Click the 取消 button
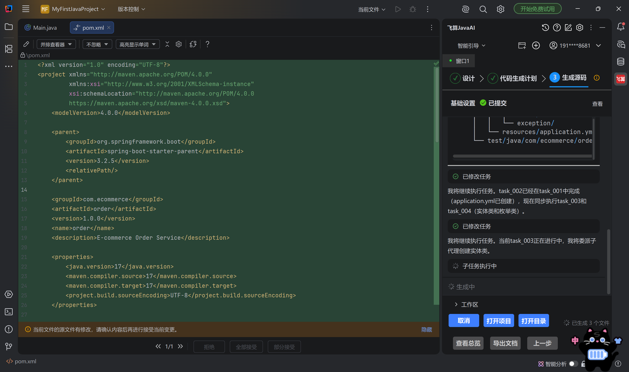629x372 pixels. coord(464,320)
